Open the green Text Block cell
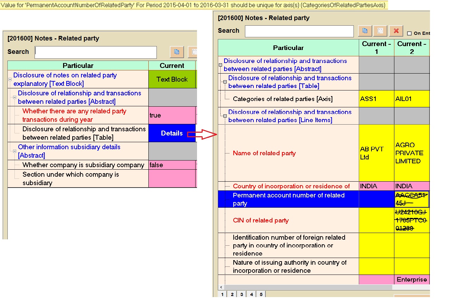The width and height of the screenshot is (449, 302). tap(172, 80)
